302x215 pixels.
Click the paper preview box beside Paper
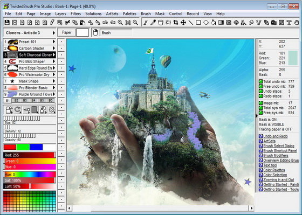82,32
